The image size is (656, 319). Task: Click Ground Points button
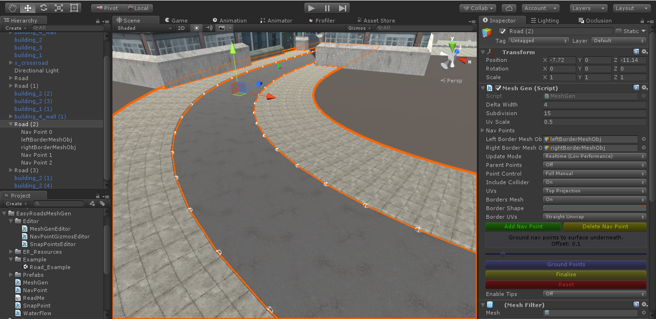click(x=566, y=264)
